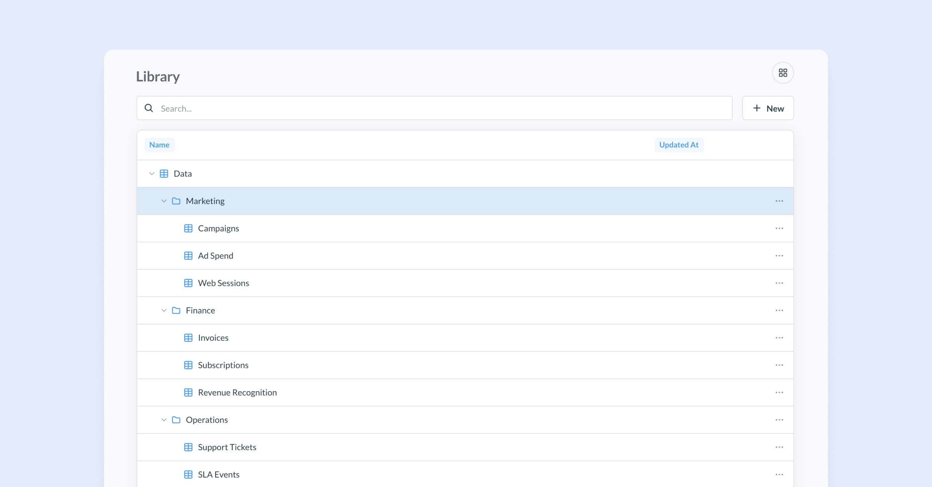The height and width of the screenshot is (487, 932).
Task: Switch to grid view icon
Action: click(x=783, y=73)
